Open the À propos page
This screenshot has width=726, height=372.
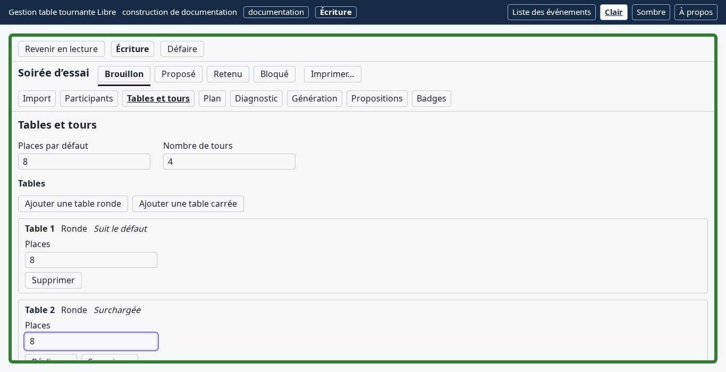tap(696, 12)
